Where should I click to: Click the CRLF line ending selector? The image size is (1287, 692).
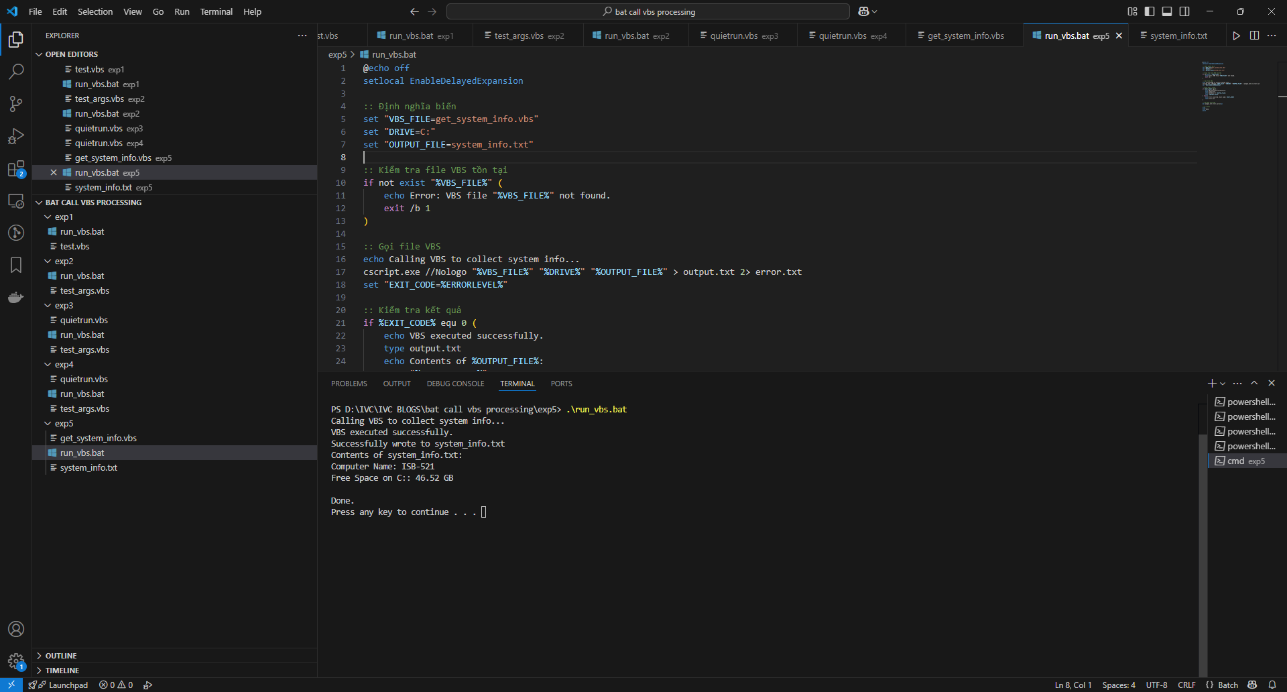pos(1186,685)
